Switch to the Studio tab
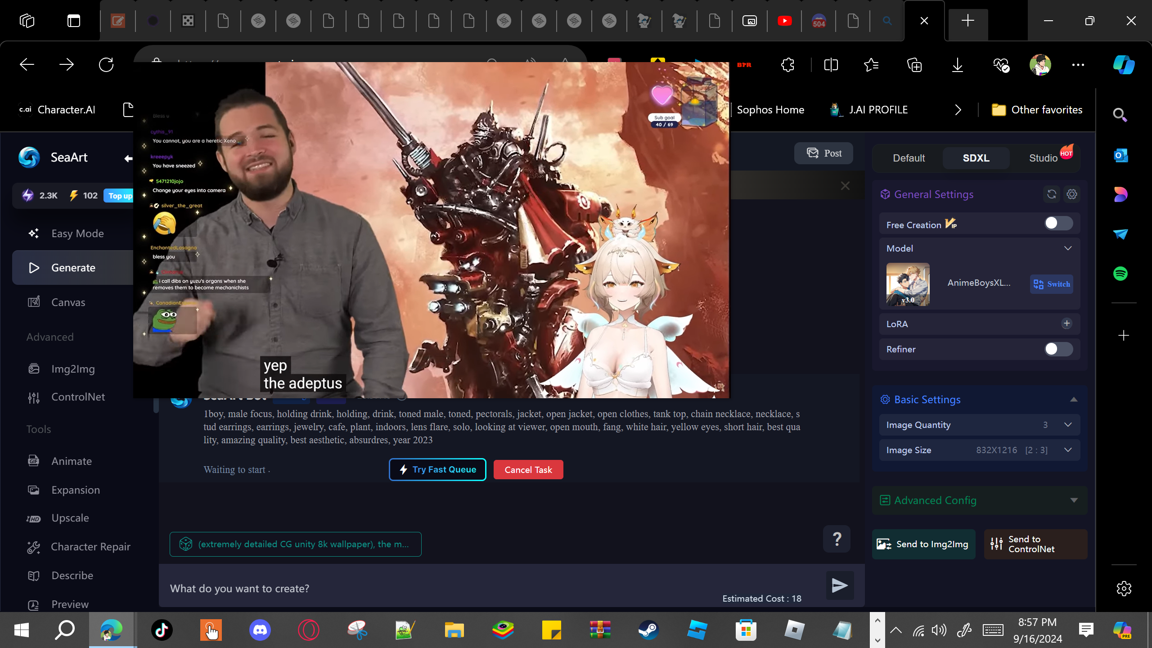This screenshot has width=1152, height=648. tap(1043, 158)
